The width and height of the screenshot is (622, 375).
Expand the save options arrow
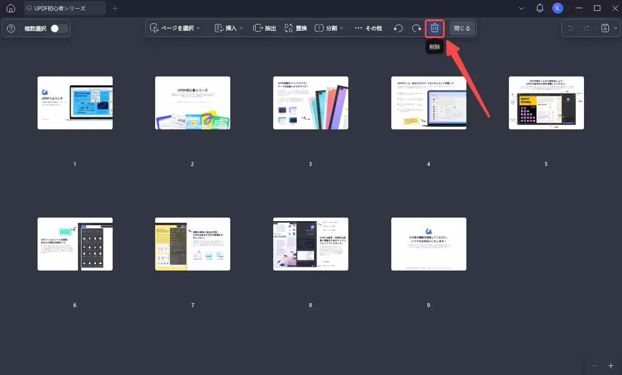616,28
